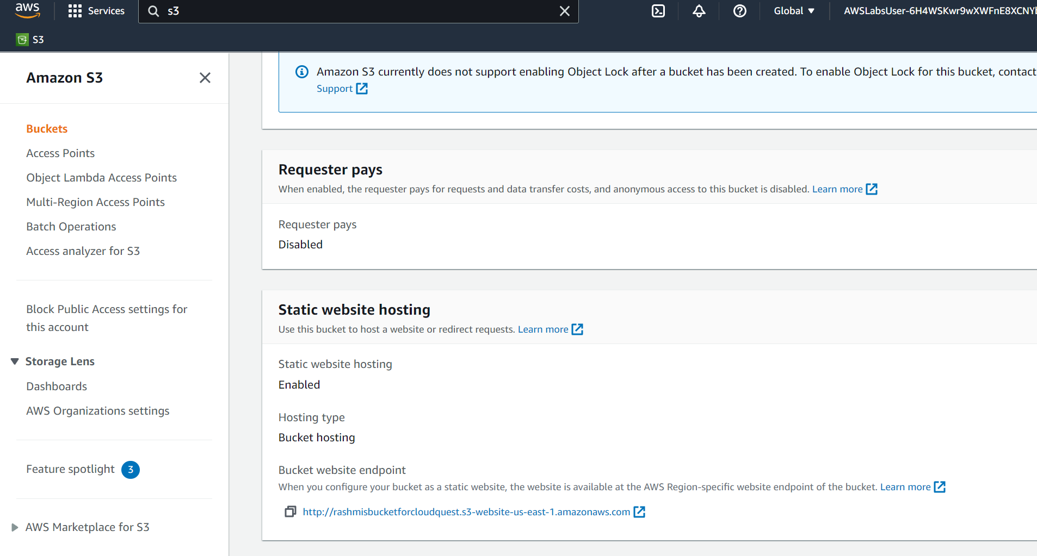The width and height of the screenshot is (1037, 556).
Task: Go to Buckets in the sidebar
Action: coord(47,128)
